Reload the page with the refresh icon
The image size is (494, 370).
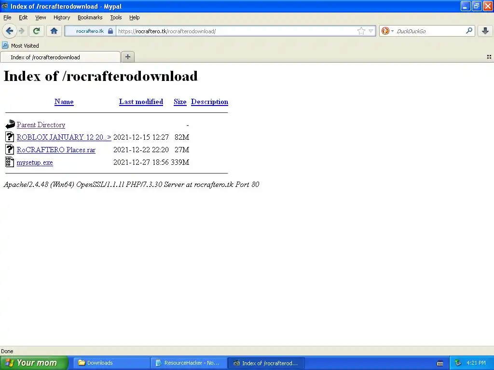(36, 31)
